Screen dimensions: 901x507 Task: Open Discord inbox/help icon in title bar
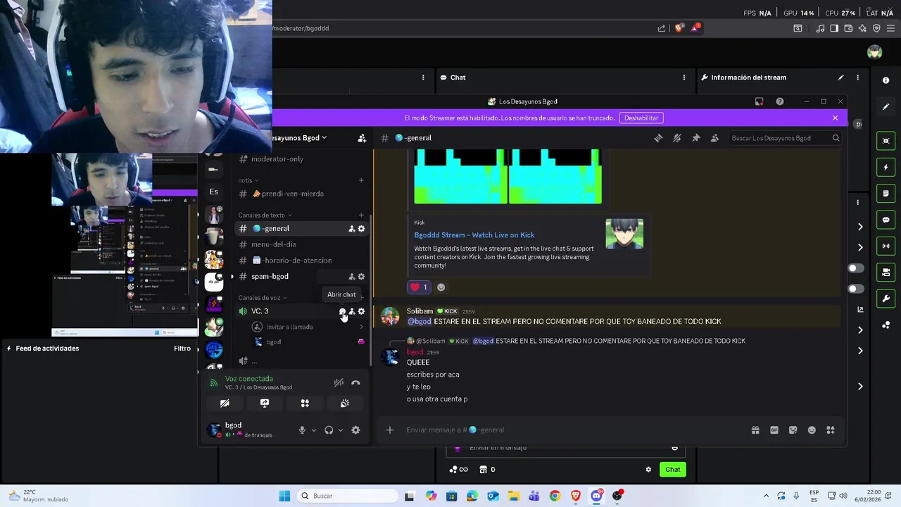780,101
